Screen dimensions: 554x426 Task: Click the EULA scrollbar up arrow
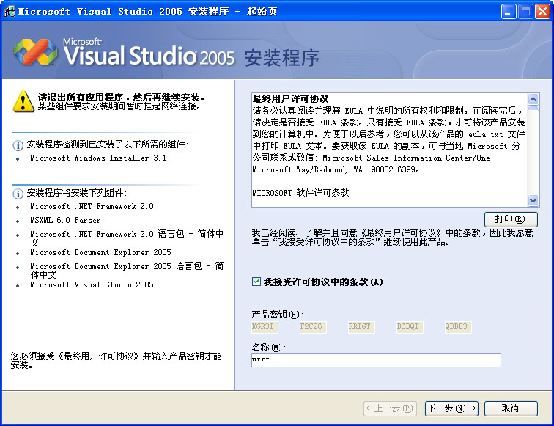click(533, 99)
